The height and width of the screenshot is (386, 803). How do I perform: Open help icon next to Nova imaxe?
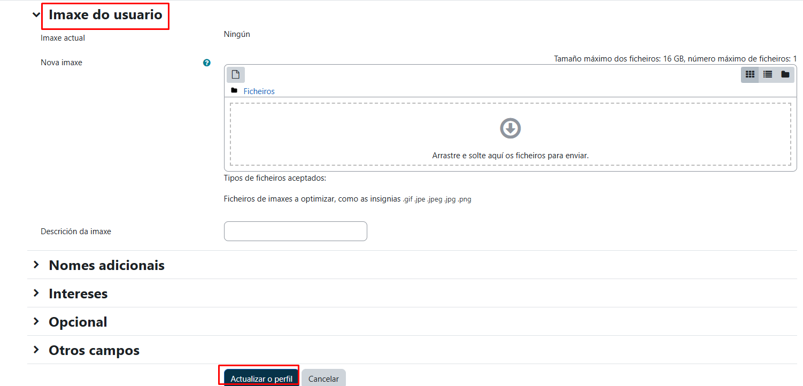coord(207,63)
